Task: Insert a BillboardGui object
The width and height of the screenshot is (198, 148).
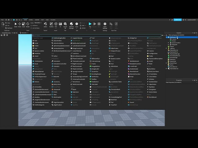Action: click(x=95, y=59)
